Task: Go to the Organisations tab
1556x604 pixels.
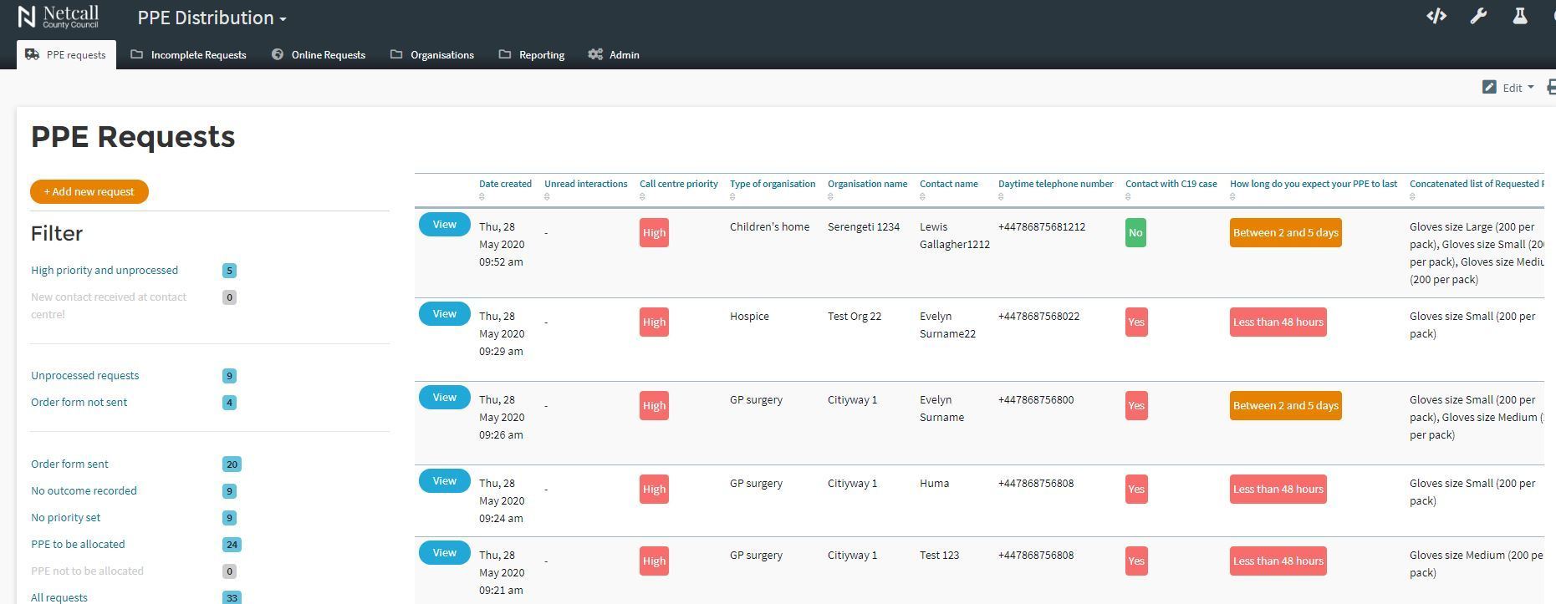Action: tap(432, 55)
